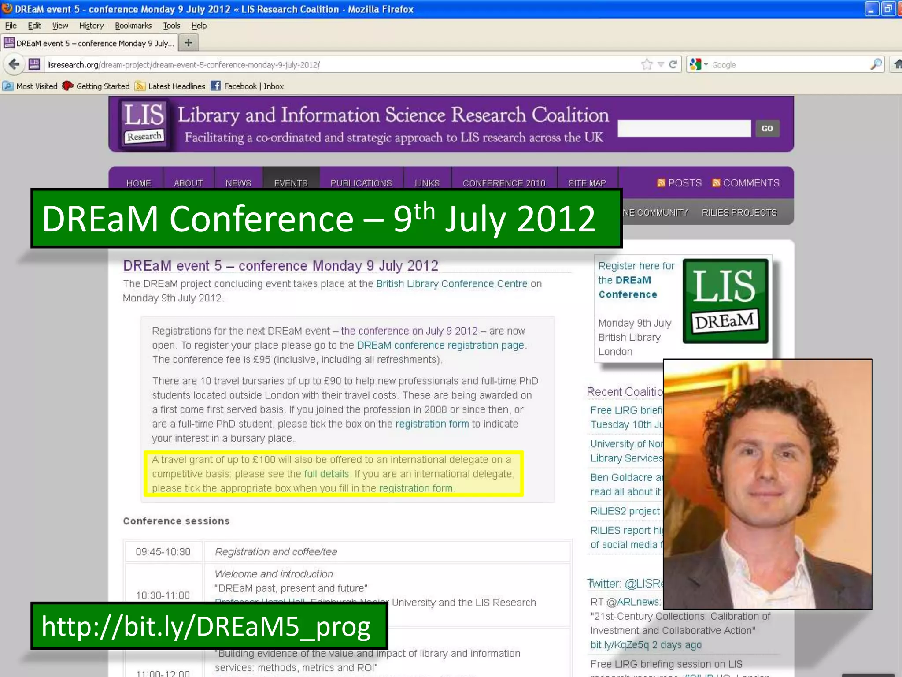Open the RILIES PROJECTS submenu item
This screenshot has width=902, height=677.
click(739, 212)
